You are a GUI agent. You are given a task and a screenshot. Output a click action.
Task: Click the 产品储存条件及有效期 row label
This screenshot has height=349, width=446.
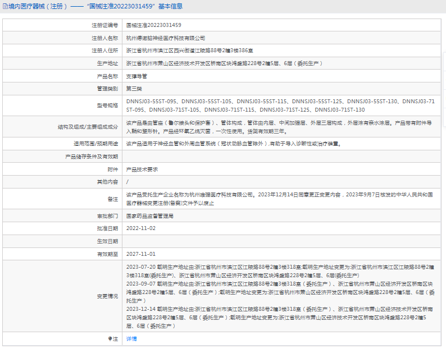pyautogui.click(x=92, y=157)
